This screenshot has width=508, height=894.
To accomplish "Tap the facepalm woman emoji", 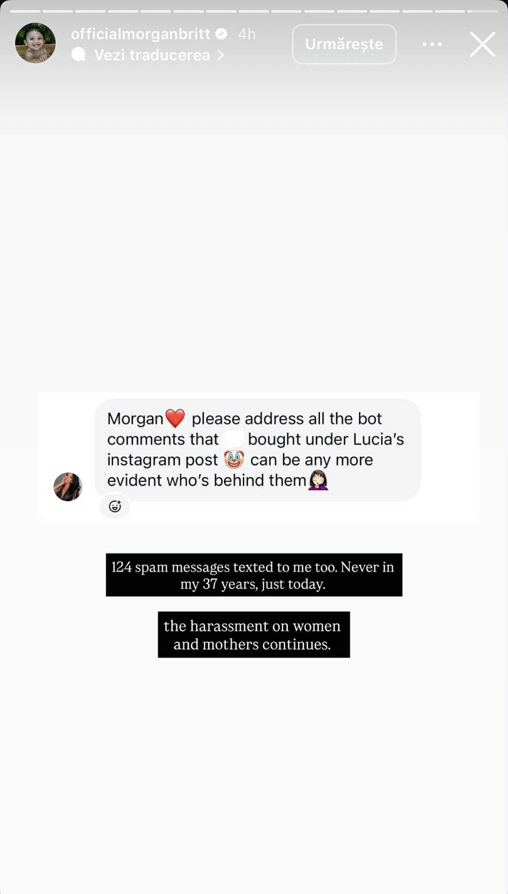I will [318, 480].
